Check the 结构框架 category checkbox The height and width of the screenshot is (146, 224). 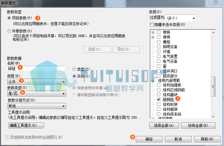(x=159, y=109)
